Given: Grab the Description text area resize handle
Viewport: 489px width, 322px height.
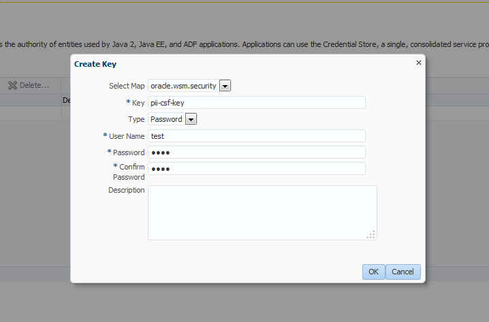Looking at the screenshot, I should [x=371, y=235].
